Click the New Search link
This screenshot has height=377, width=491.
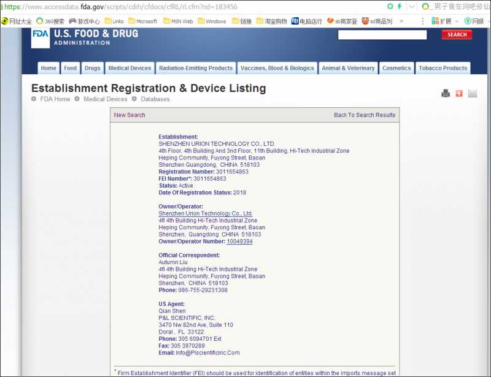pyautogui.click(x=130, y=115)
